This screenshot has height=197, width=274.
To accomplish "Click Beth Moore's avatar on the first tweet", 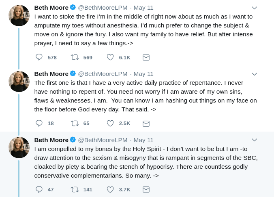I will click(x=19, y=16).
